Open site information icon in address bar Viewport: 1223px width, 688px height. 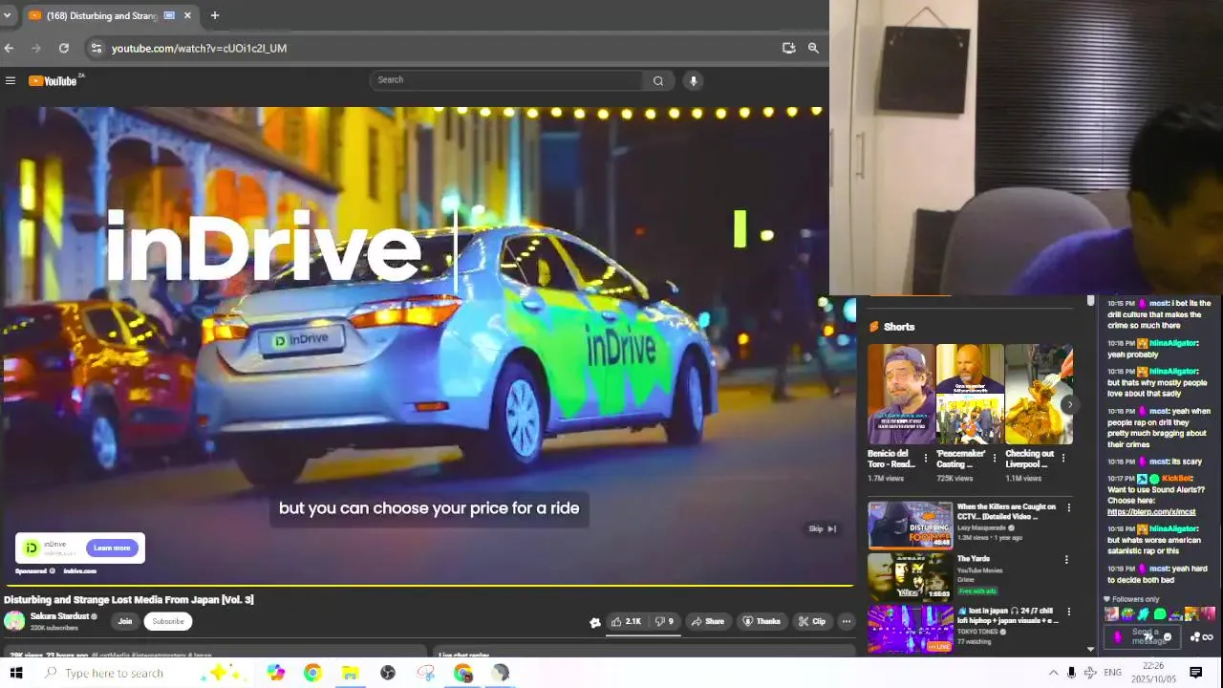(x=96, y=48)
